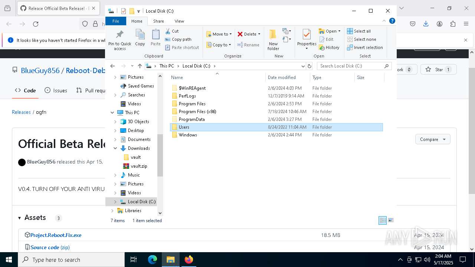Viewport: 475px width, 267px height.
Task: Open Microsoft Edge from the taskbar
Action: coord(153,260)
